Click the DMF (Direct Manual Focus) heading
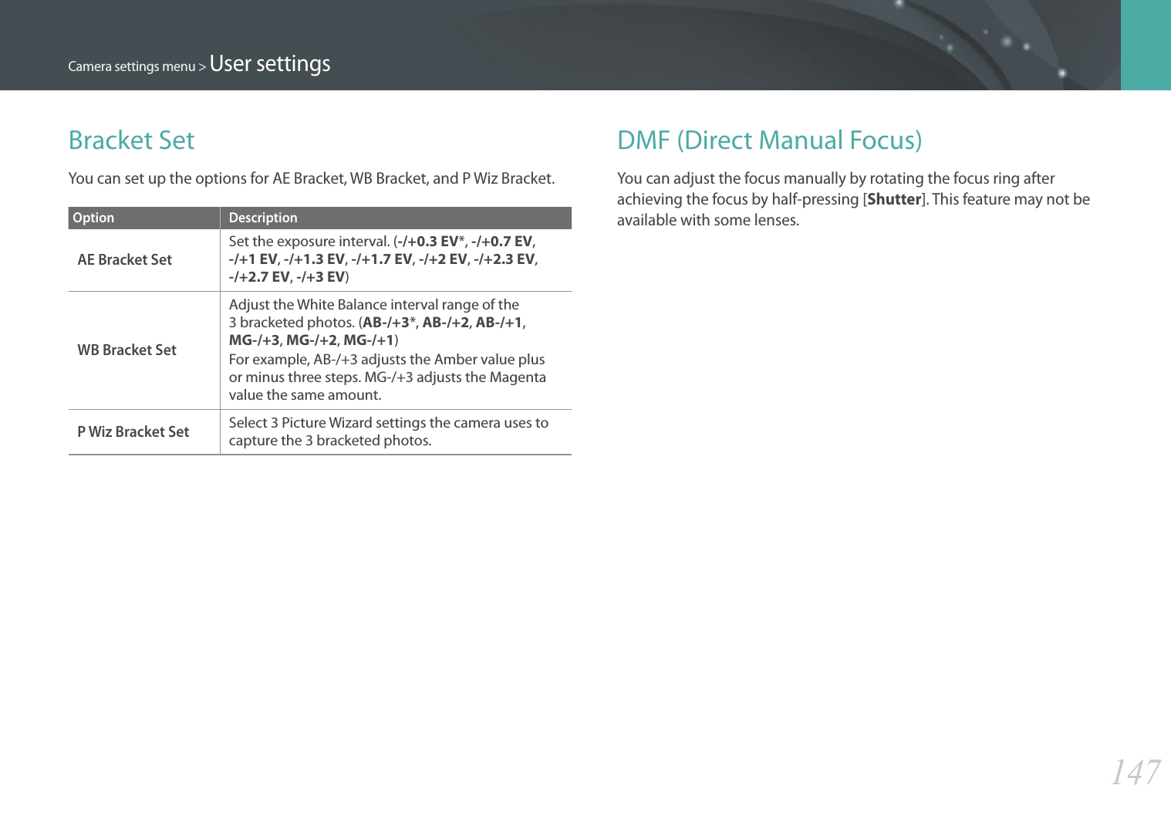The height and width of the screenshot is (822, 1171). 769,140
